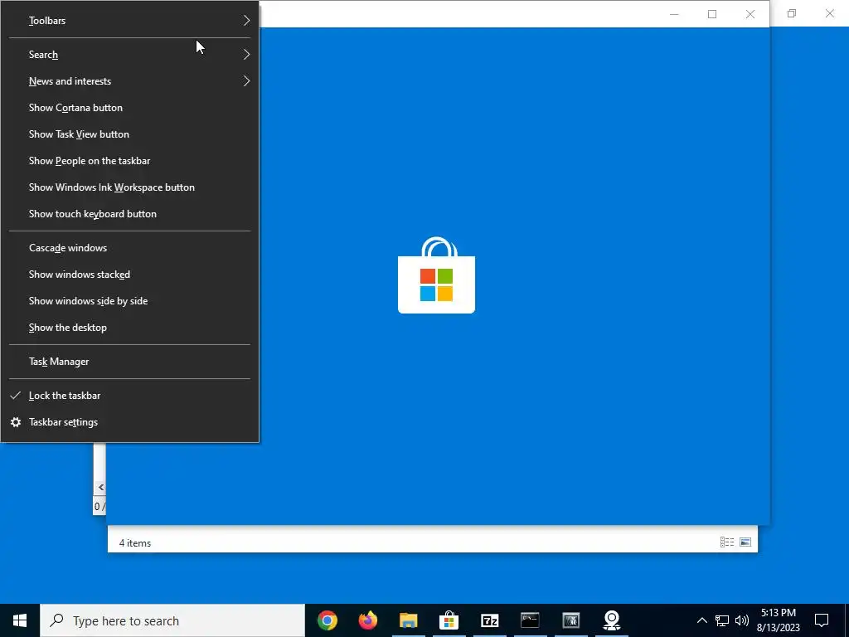The width and height of the screenshot is (849, 637).
Task: Switch File Explorer to large icons view
Action: [x=745, y=542]
